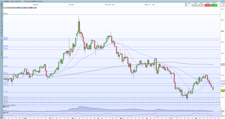The height and width of the screenshot is (119, 225).
Task: Click the Latent gain label
Action: 36,5
